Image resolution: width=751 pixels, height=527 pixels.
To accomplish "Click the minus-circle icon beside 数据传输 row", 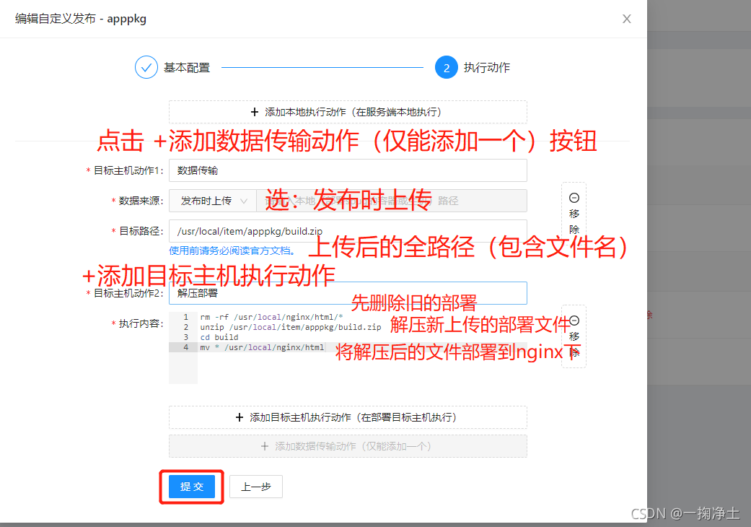I will tap(574, 197).
